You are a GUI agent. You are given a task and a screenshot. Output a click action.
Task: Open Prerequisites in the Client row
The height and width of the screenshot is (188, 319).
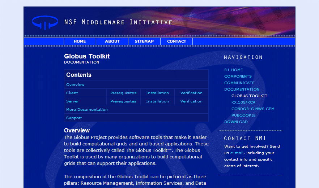point(123,93)
